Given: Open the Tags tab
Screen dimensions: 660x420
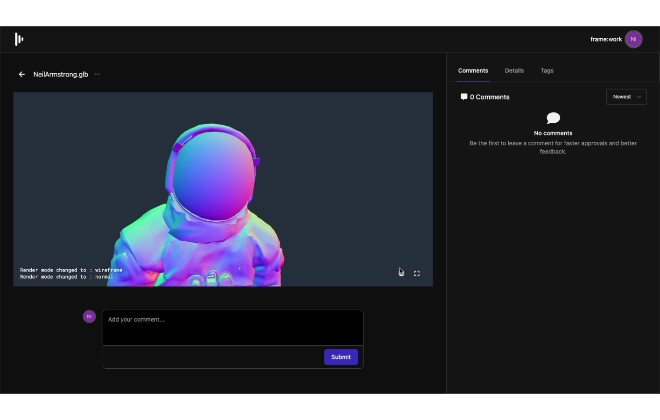Looking at the screenshot, I should 547,70.
